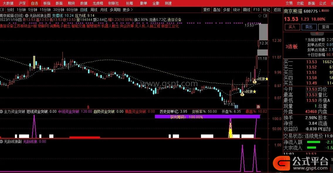This screenshot has width=333, height=173.
Task: Click the 通信设备 industry link
Action: (x=174, y=20)
